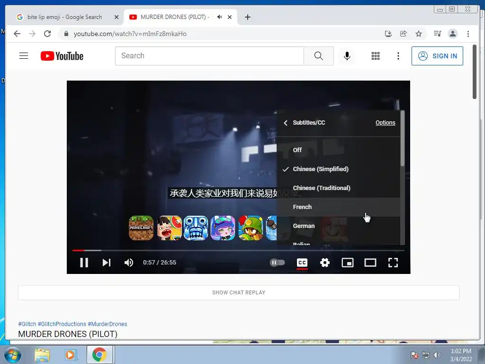The height and width of the screenshot is (364, 485).
Task: Open the YouTube guide hamburger menu
Action: 24,56
